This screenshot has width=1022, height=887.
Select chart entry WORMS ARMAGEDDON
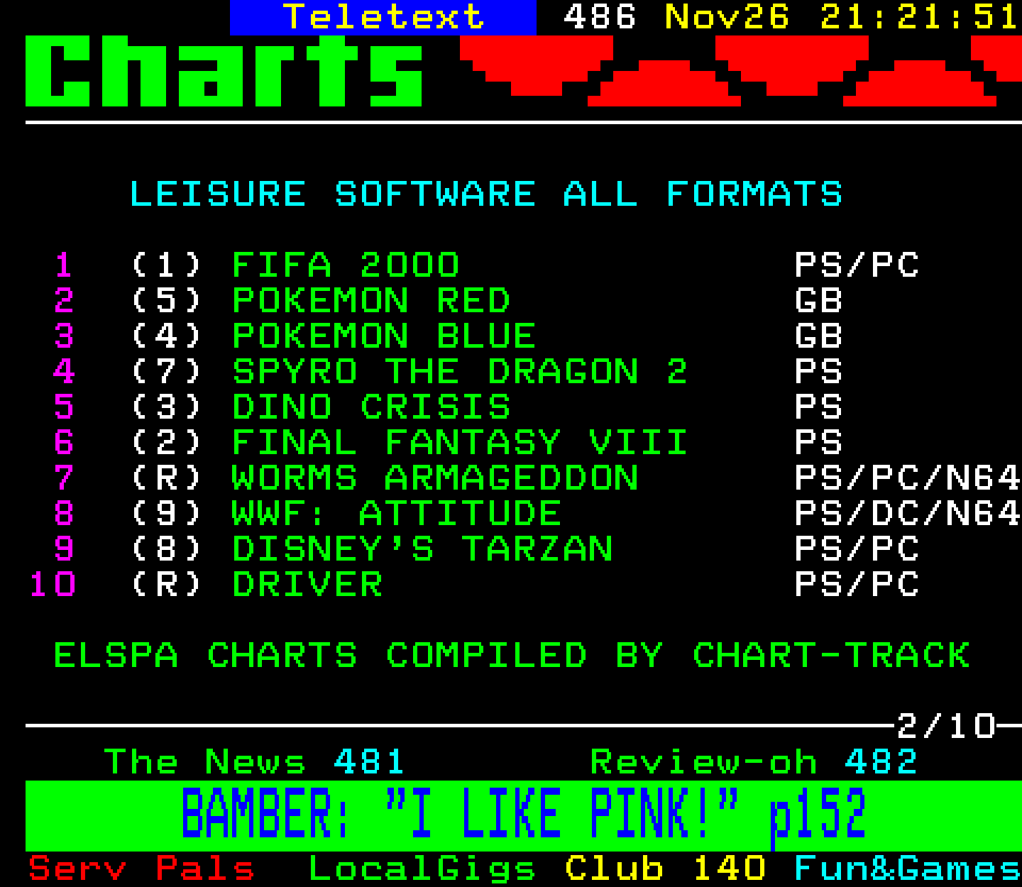point(435,478)
